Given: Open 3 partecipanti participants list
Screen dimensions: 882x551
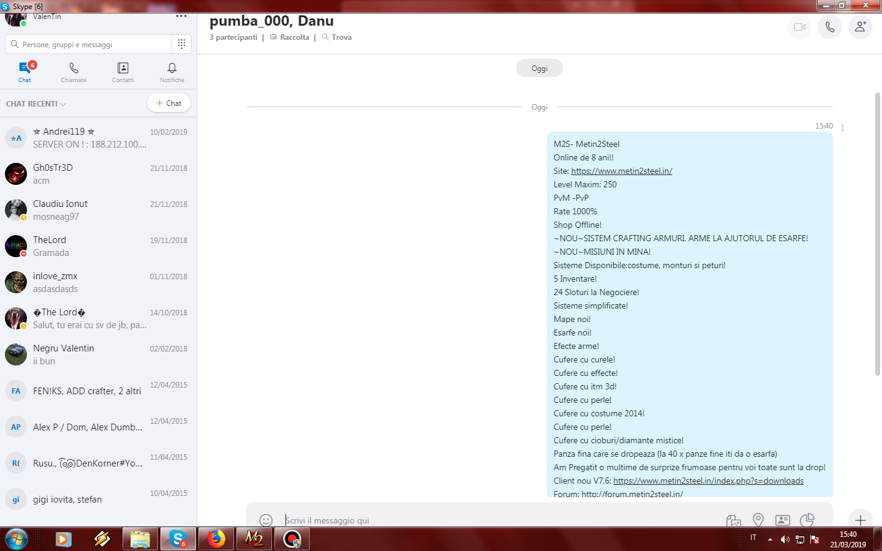Looking at the screenshot, I should coord(233,37).
